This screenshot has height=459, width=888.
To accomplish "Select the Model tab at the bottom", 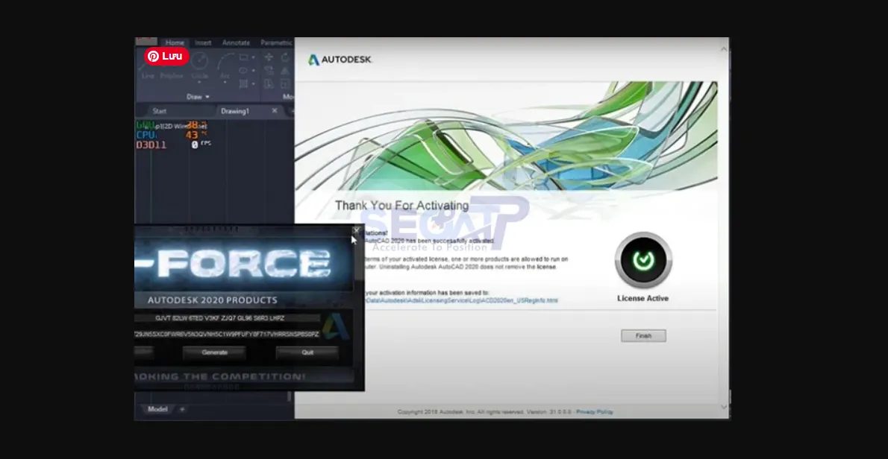I will click(158, 409).
